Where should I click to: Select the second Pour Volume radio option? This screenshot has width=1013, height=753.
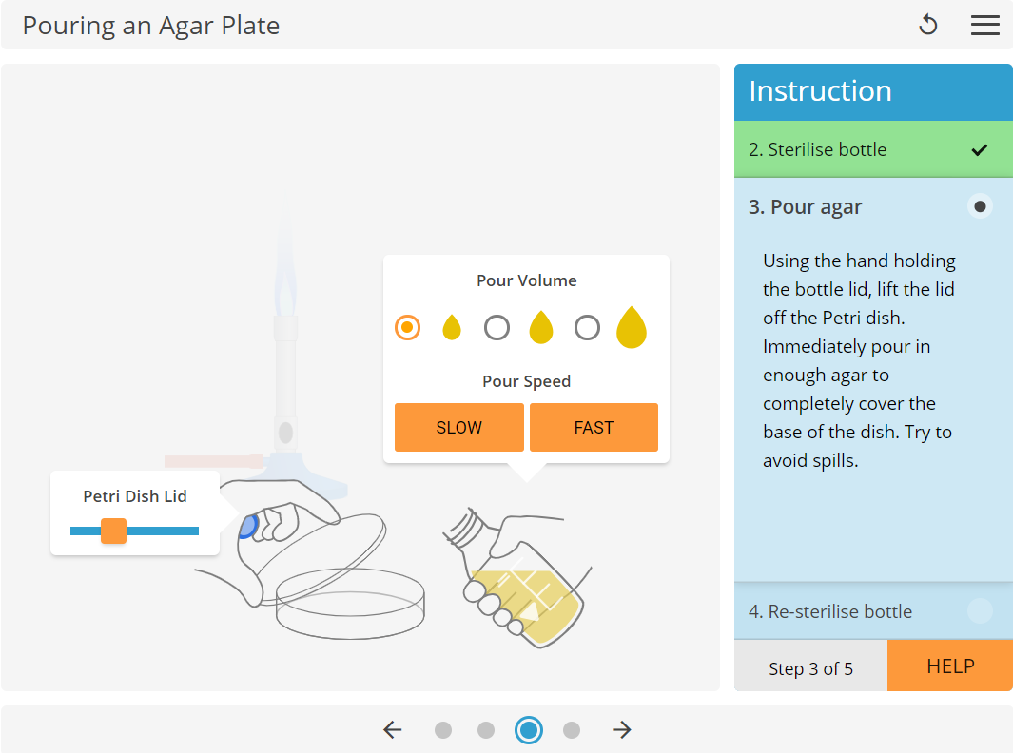[x=497, y=327]
